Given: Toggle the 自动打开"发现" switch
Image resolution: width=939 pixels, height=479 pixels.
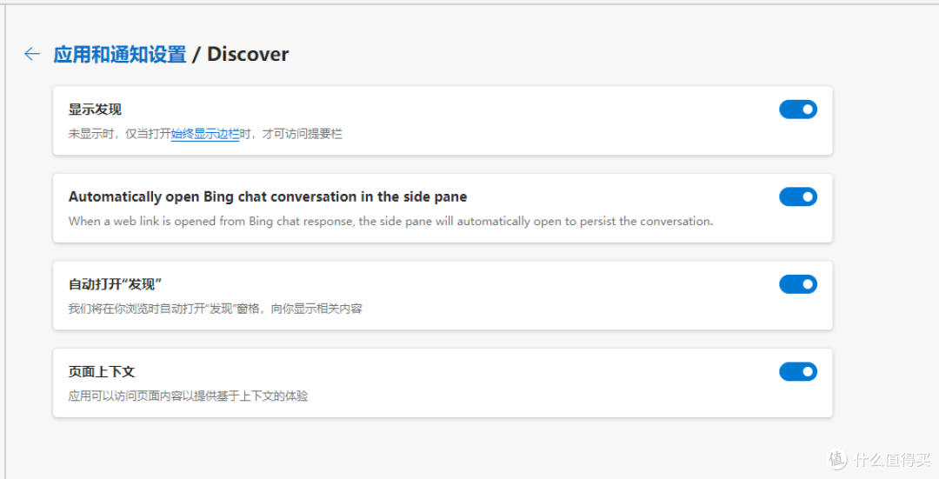Looking at the screenshot, I should tap(797, 284).
